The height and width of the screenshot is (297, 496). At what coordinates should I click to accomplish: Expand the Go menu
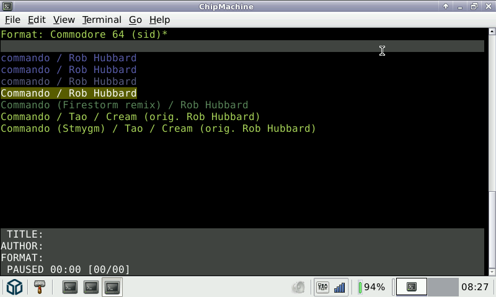(x=135, y=20)
